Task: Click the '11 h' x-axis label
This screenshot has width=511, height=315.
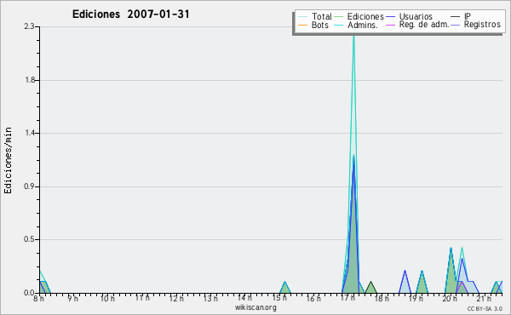Action: coord(142,298)
